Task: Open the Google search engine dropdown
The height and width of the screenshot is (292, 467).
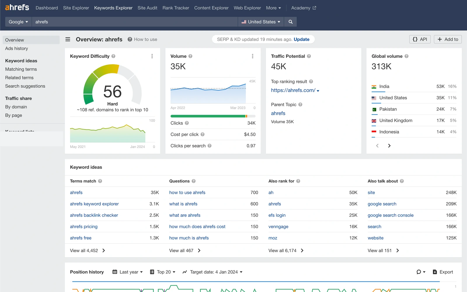Action: click(x=18, y=22)
